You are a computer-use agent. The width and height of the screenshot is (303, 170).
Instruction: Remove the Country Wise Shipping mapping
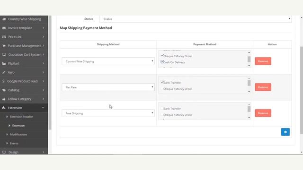(263, 61)
